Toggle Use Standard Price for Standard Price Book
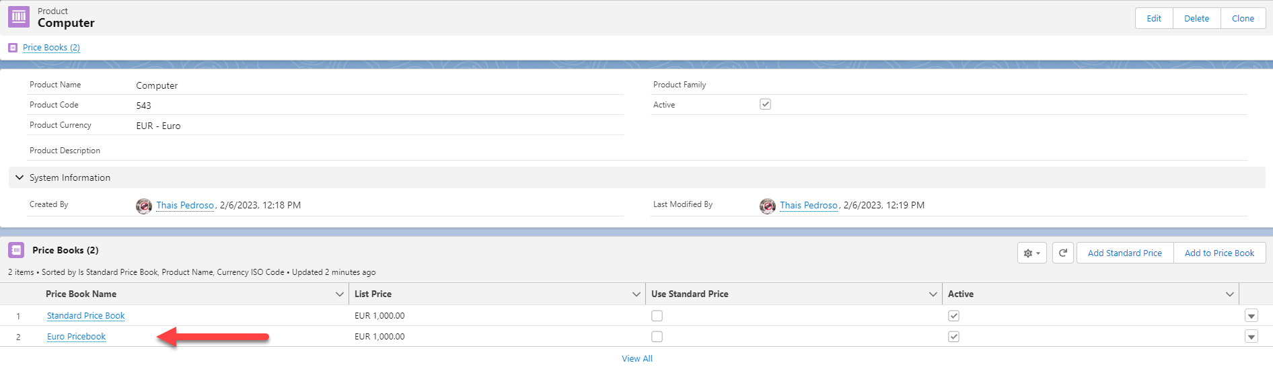1273x367 pixels. [x=657, y=316]
